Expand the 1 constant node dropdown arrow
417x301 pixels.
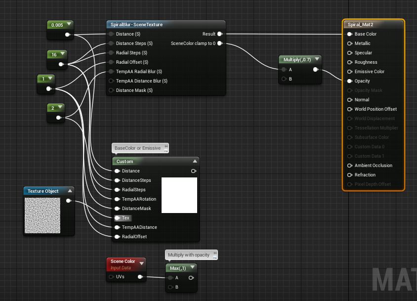50,78
